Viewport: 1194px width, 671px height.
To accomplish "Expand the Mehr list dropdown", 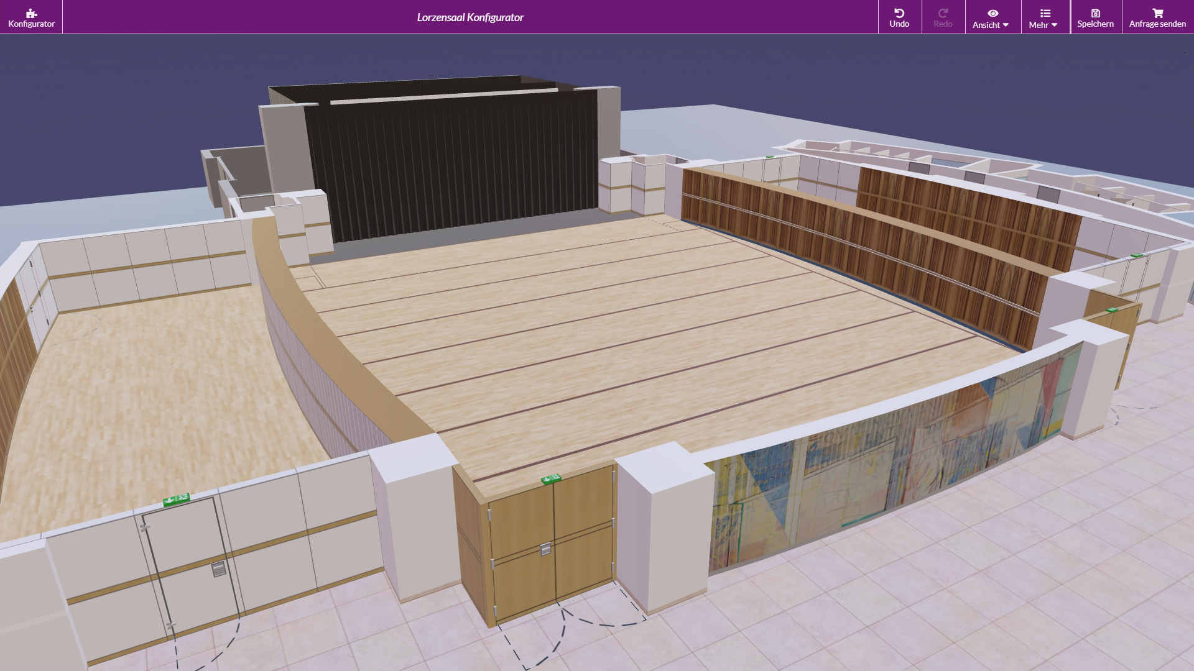I will click(x=1044, y=19).
